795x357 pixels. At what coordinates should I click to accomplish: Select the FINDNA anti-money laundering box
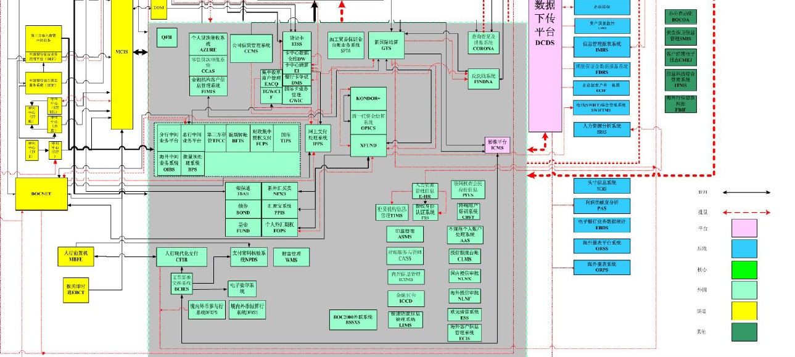pyautogui.click(x=483, y=79)
